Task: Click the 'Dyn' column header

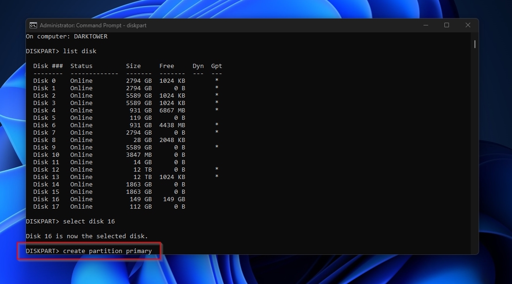Action: (198, 66)
